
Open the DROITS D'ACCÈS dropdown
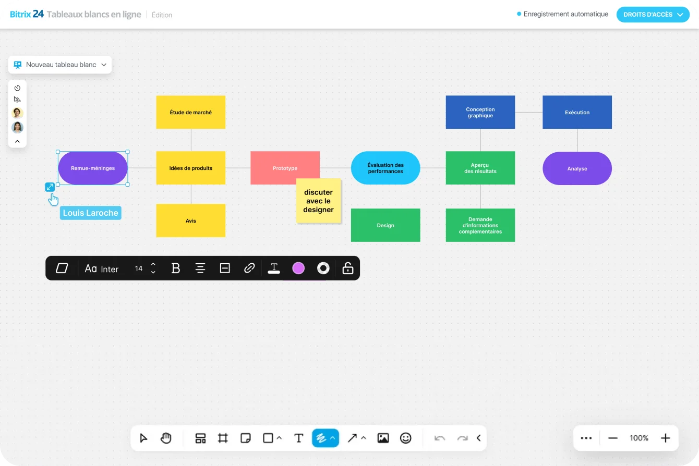coord(653,15)
